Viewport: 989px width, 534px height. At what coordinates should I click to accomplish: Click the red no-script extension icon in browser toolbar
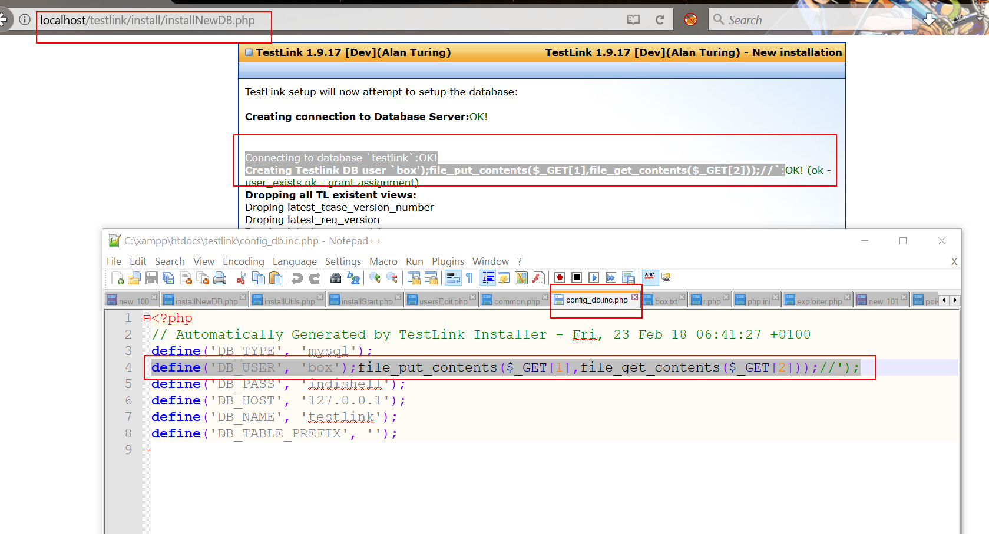(x=691, y=19)
